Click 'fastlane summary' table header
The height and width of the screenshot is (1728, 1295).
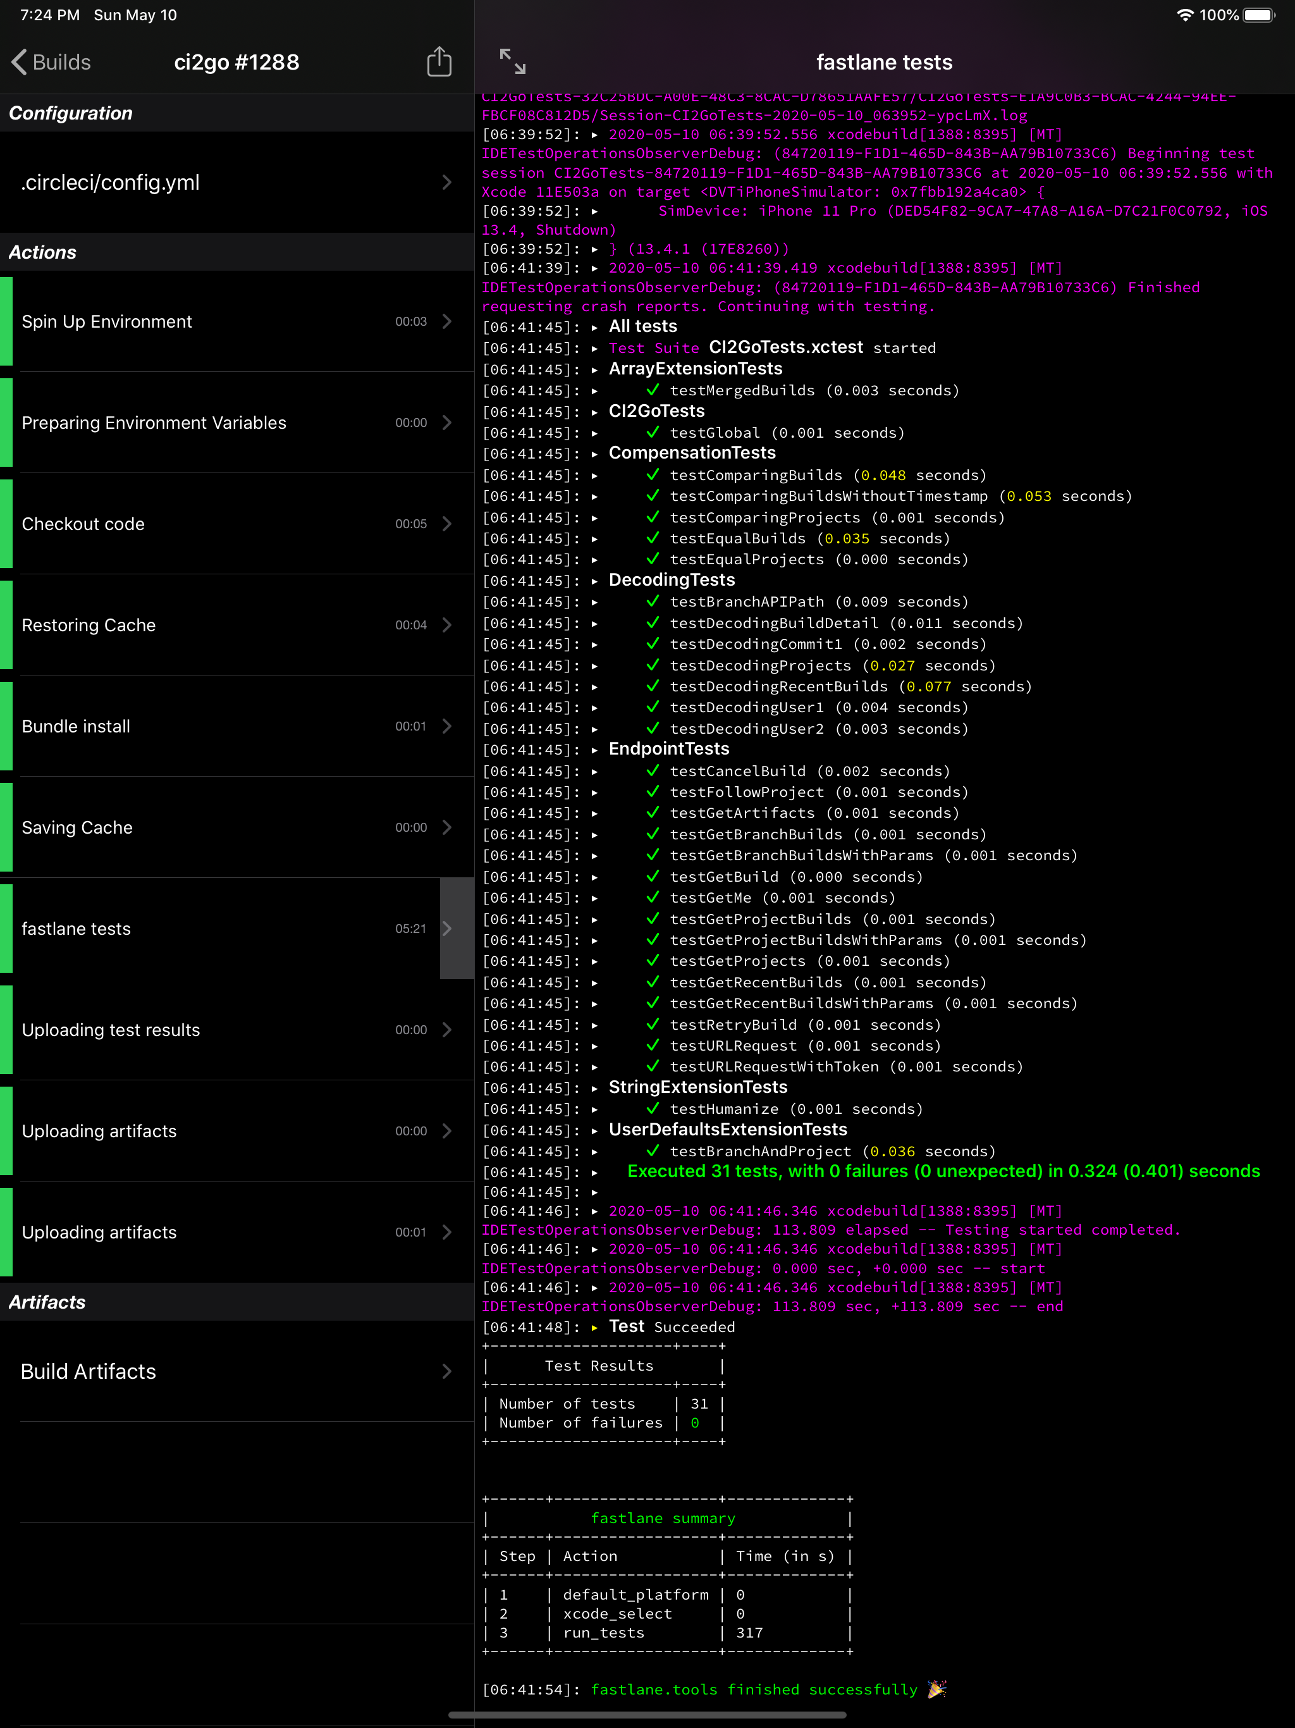click(663, 1518)
